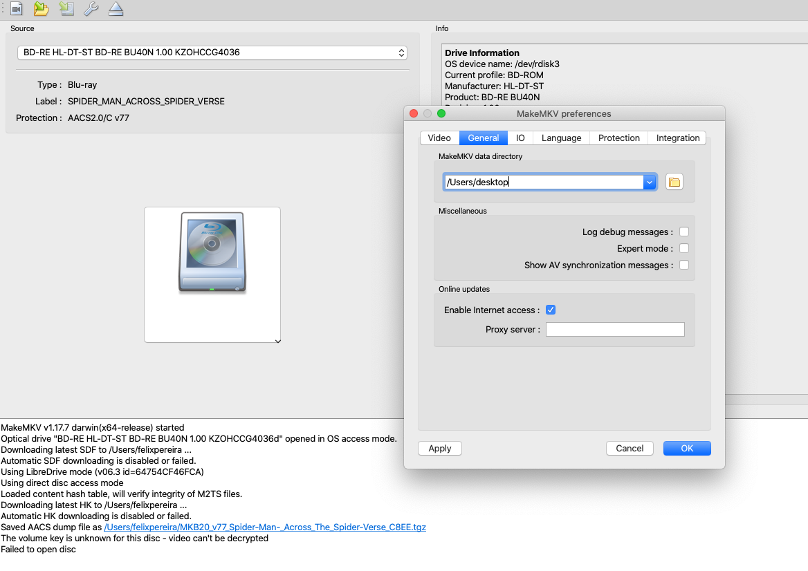Image resolution: width=808 pixels, height=571 pixels.
Task: Switch to the Protection tab
Action: pyautogui.click(x=618, y=138)
